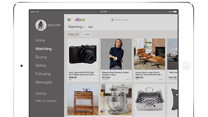
Task: Select the ebayuser username
Action: tap(54, 25)
